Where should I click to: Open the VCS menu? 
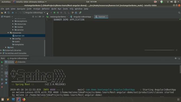pyautogui.click(x=71, y=9)
